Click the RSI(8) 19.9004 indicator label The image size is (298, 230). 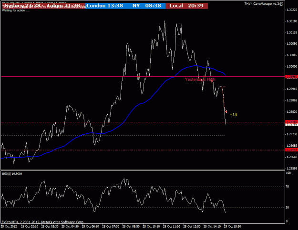tap(12, 174)
